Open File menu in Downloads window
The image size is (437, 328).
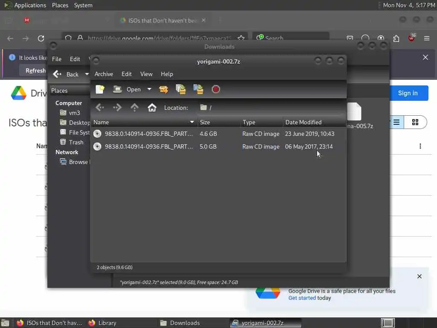[x=57, y=59]
